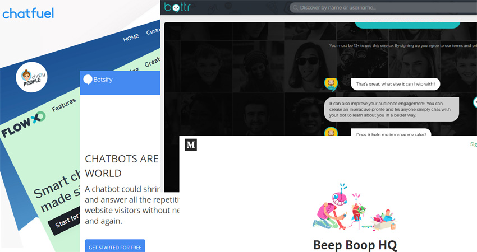Click search magnifier icon in bottr bar

point(295,8)
